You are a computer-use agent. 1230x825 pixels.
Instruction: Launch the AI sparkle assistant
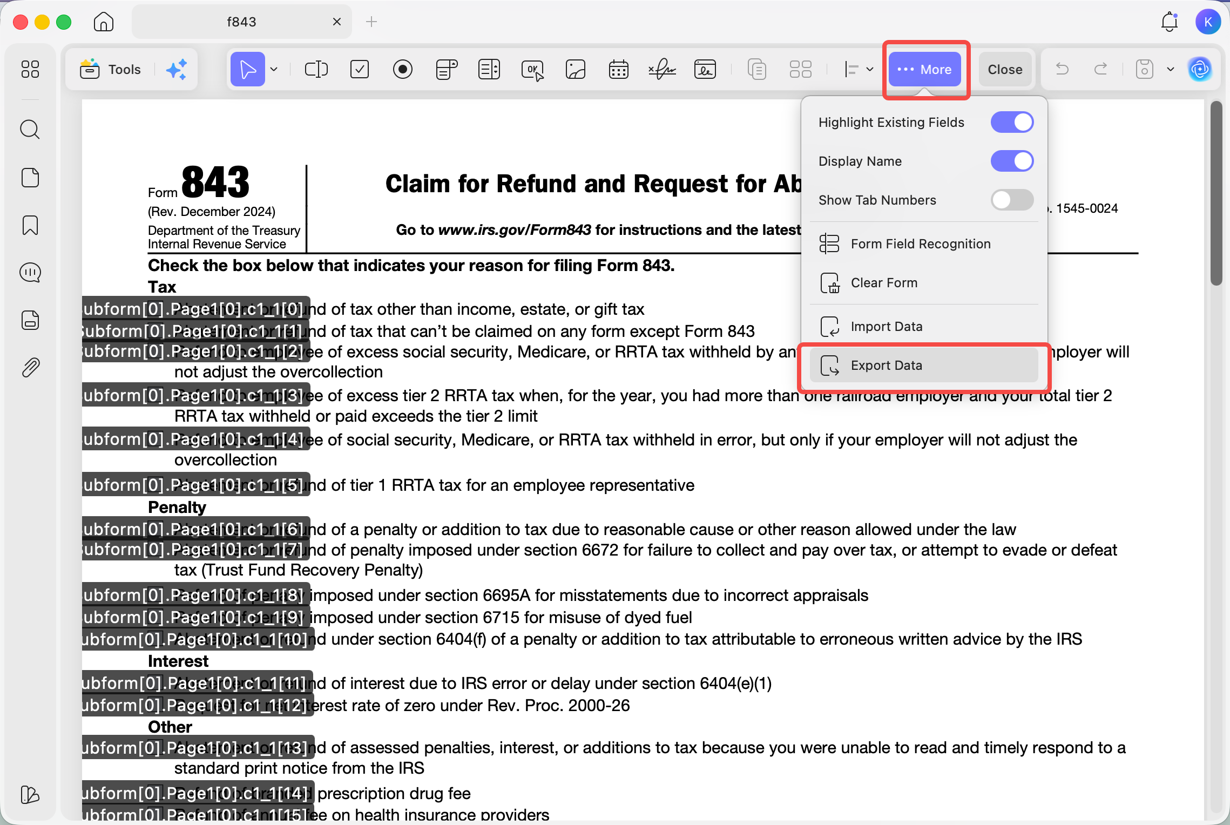[177, 69]
